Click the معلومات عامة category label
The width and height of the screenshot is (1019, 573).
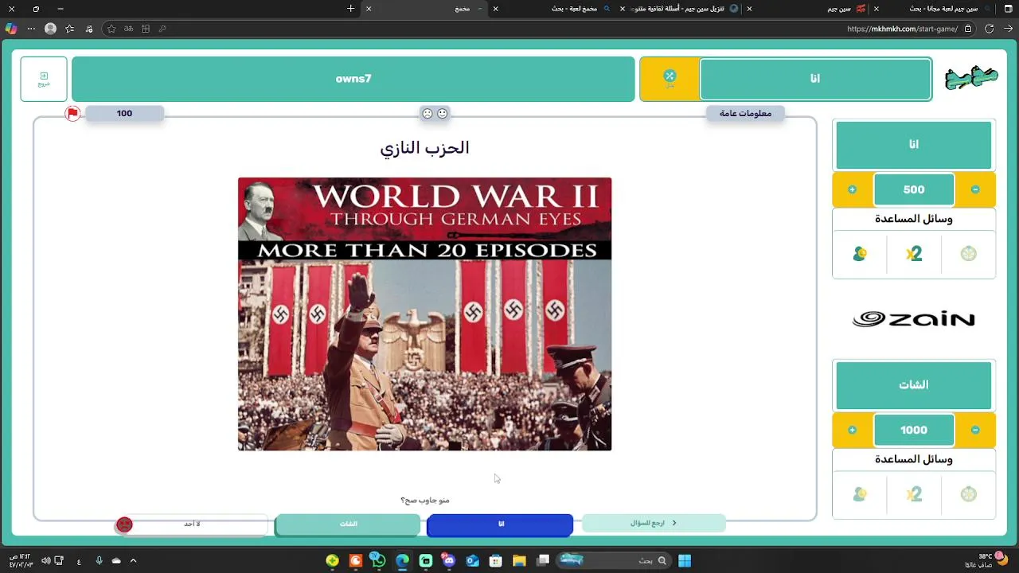[745, 114]
